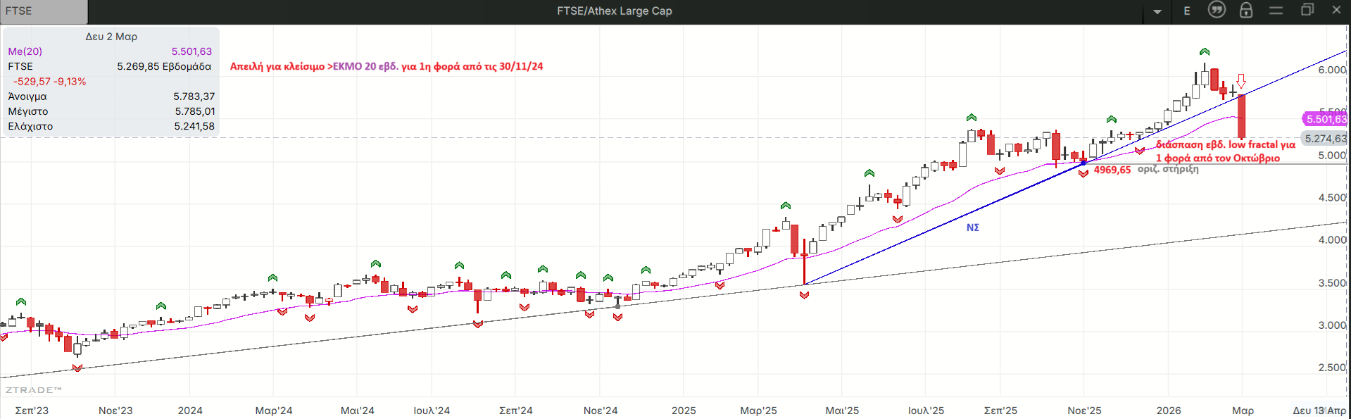The height and width of the screenshot is (419, 1351).
Task: Click the gray 5.274,63 price tag
Action: (1325, 139)
